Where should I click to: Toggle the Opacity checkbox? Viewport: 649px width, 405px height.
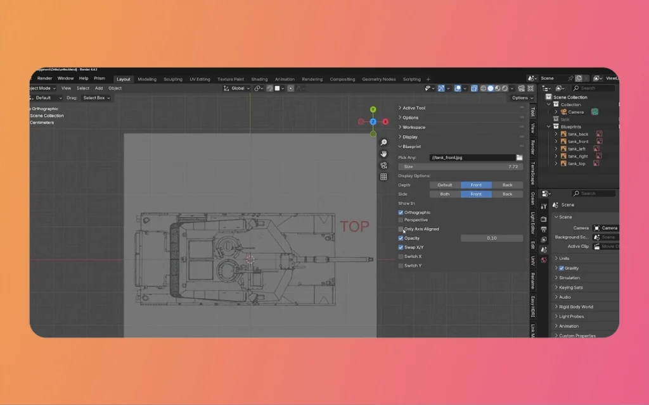click(401, 238)
